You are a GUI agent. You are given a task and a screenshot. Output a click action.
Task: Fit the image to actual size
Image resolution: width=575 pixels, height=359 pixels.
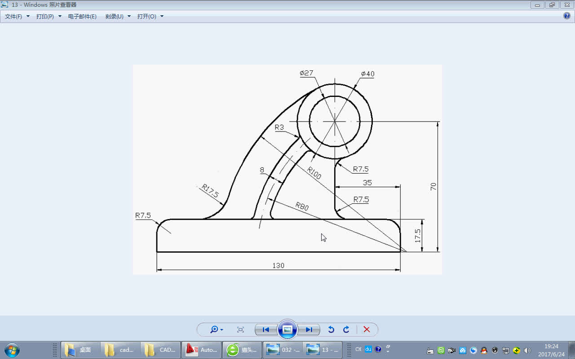click(x=240, y=329)
